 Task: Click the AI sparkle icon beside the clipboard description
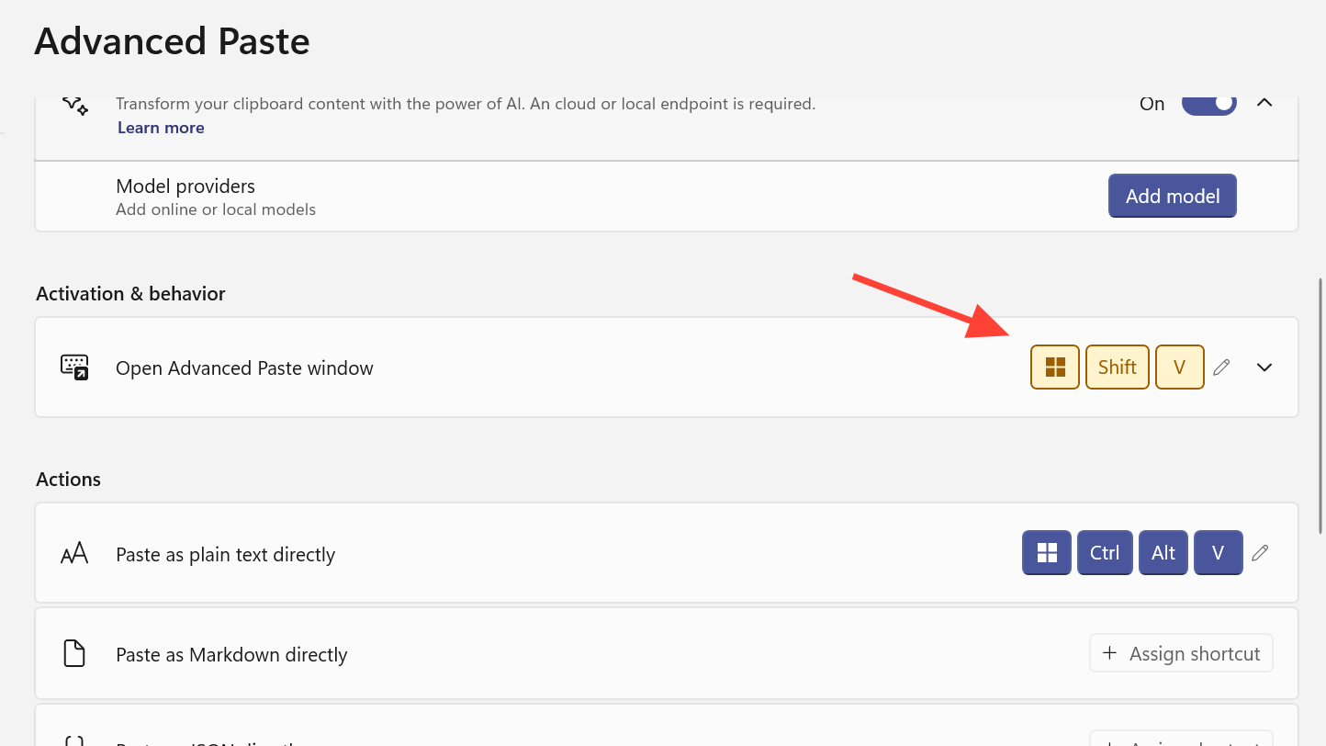75,105
